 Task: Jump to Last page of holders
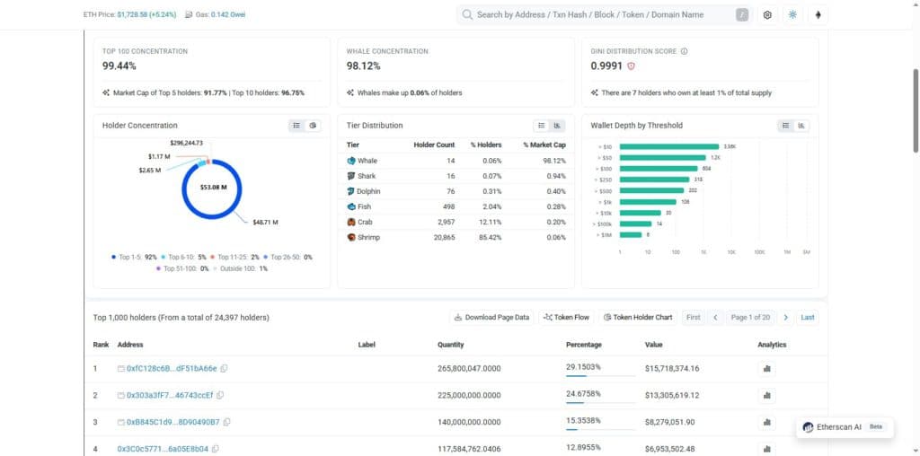coord(808,317)
